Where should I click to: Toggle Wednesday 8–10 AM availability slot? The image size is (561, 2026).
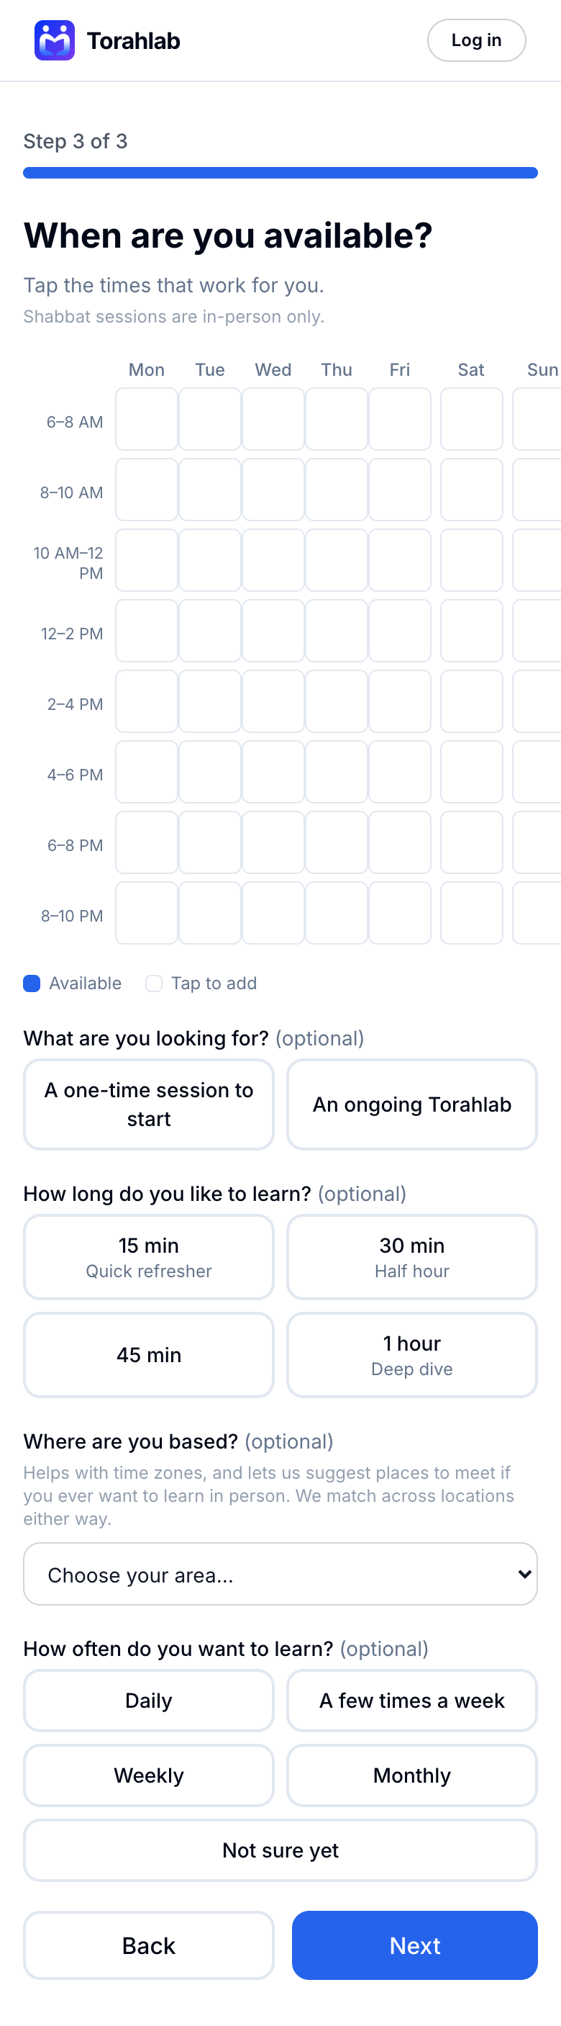273,489
